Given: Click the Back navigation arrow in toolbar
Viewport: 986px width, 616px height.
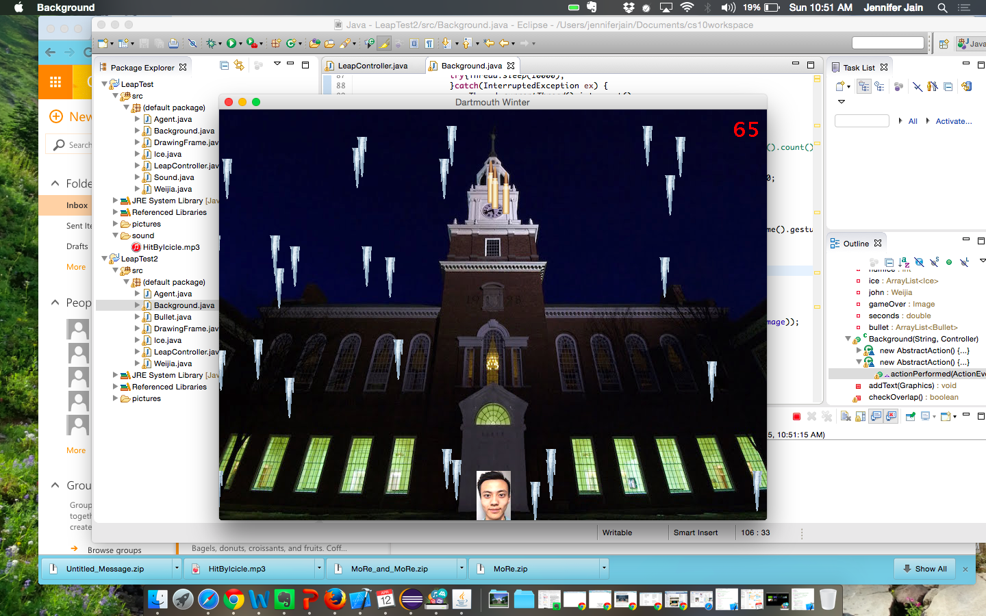Looking at the screenshot, I should [x=504, y=43].
